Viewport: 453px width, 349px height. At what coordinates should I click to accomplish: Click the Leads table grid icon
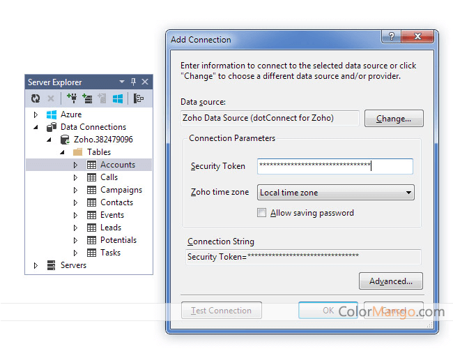pos(91,228)
